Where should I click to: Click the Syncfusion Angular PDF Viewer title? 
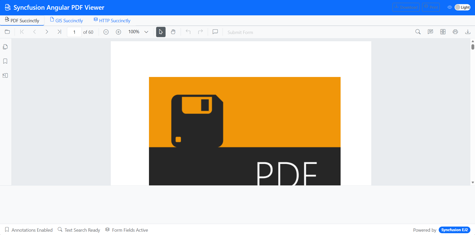tap(59, 7)
